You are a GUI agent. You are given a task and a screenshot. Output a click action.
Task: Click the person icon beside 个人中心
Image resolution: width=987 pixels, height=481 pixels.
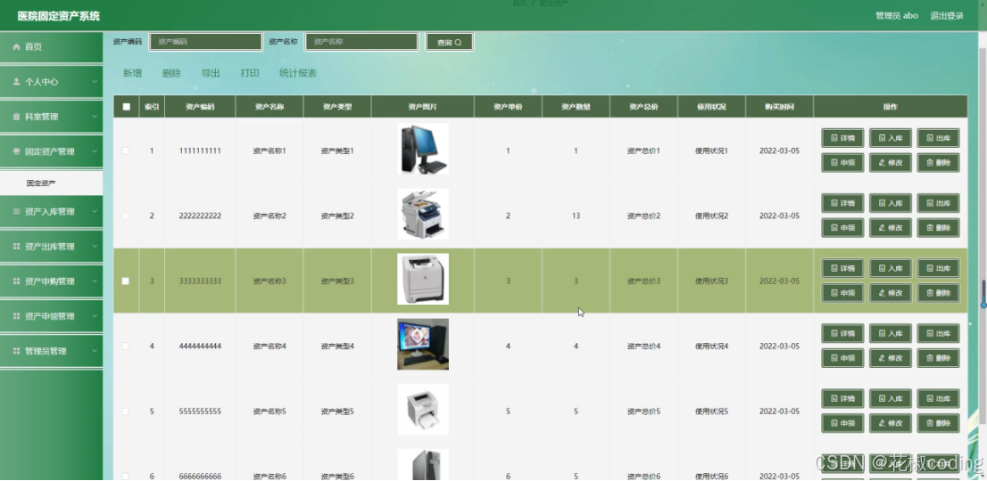16,82
